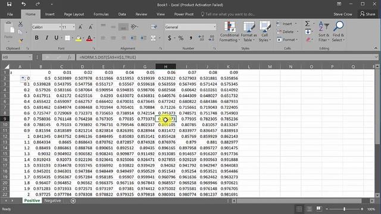Open the Fill Color highlight picker

(79, 38)
